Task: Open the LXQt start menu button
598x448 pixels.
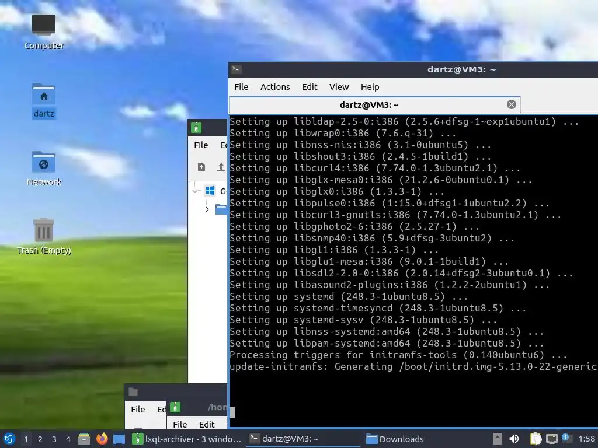Action: (9, 439)
